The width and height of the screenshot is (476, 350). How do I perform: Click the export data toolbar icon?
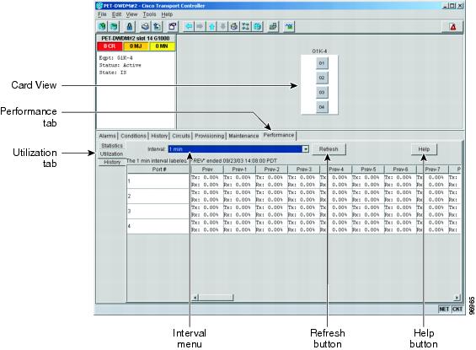coord(157,26)
